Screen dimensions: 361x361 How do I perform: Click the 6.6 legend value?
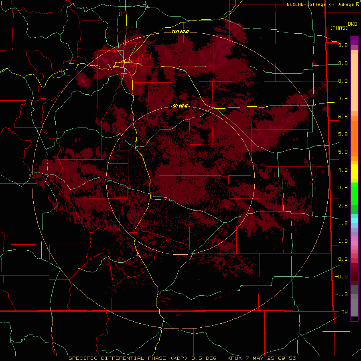point(343,116)
